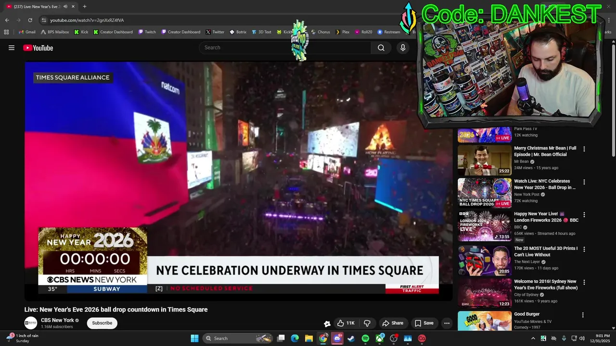The image size is (616, 346).
Task: Open the Chorus bookmark
Action: pos(321,32)
